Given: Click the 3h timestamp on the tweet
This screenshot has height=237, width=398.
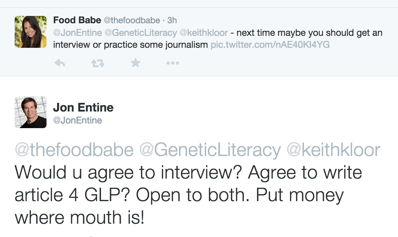Looking at the screenshot, I should pyautogui.click(x=172, y=20).
